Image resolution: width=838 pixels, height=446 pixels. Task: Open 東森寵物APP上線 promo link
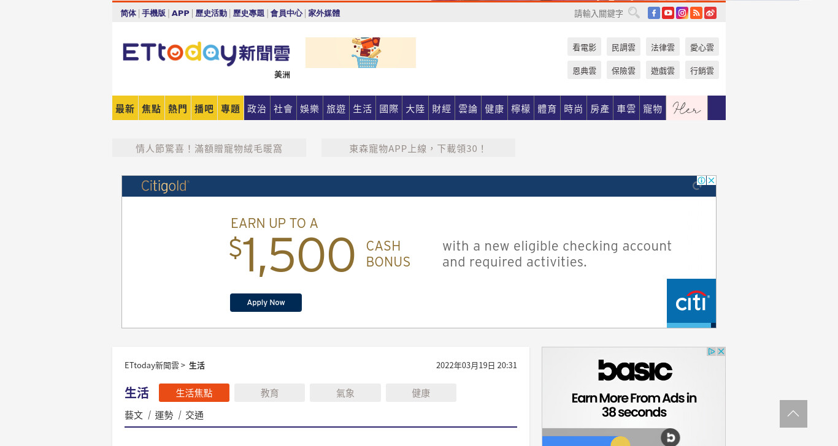pyautogui.click(x=418, y=148)
